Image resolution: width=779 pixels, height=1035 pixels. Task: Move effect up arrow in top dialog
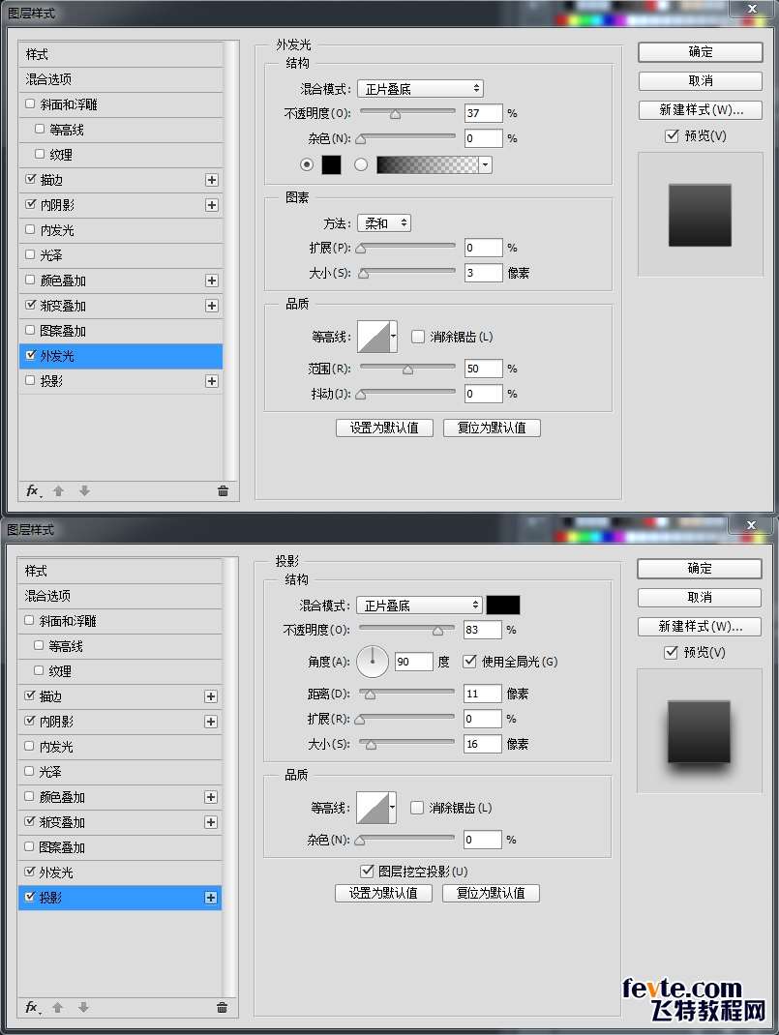(x=58, y=490)
